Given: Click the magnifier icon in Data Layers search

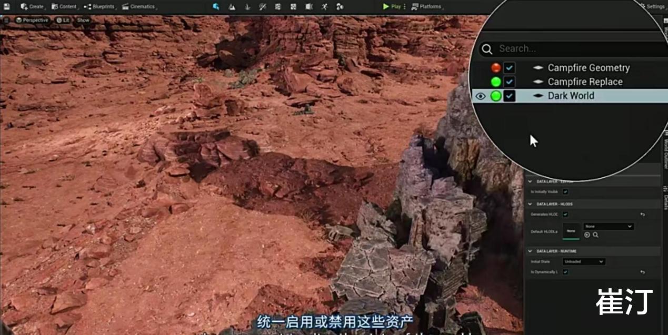Looking at the screenshot, I should [x=487, y=48].
